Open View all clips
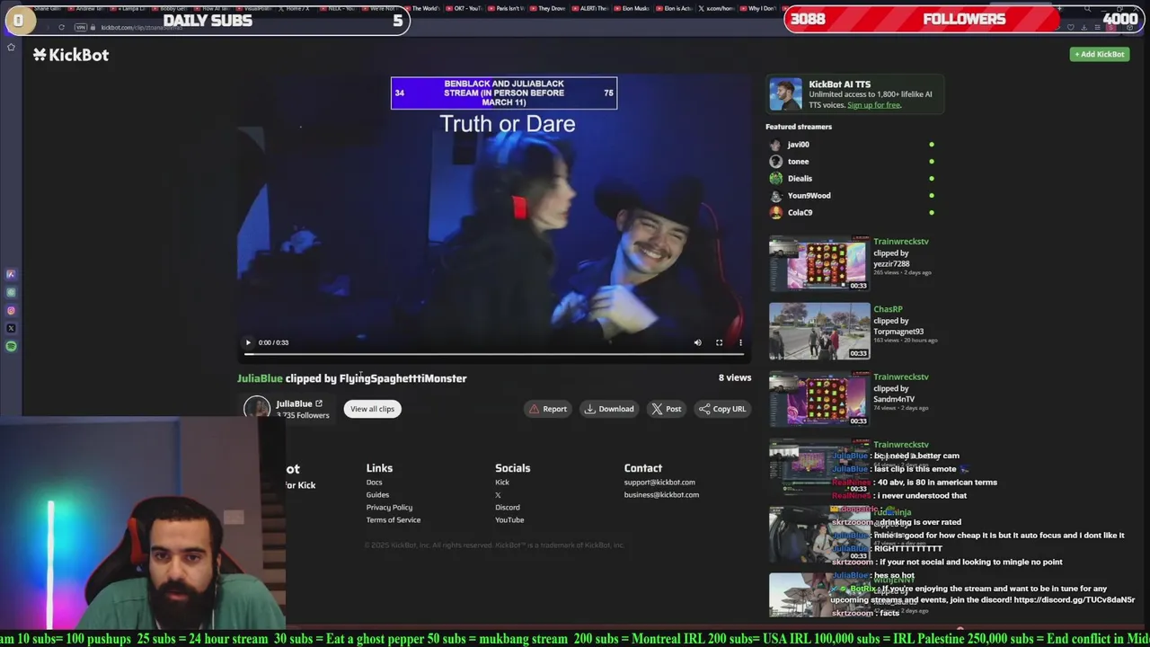 click(372, 409)
